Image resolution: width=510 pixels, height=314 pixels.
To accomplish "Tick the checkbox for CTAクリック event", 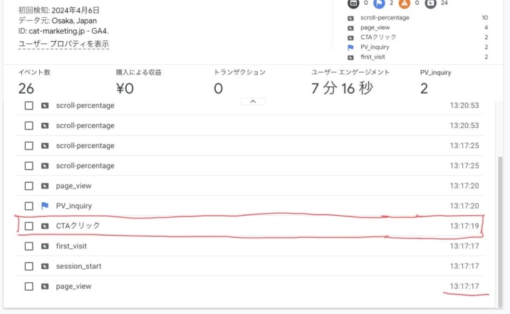I will point(29,226).
